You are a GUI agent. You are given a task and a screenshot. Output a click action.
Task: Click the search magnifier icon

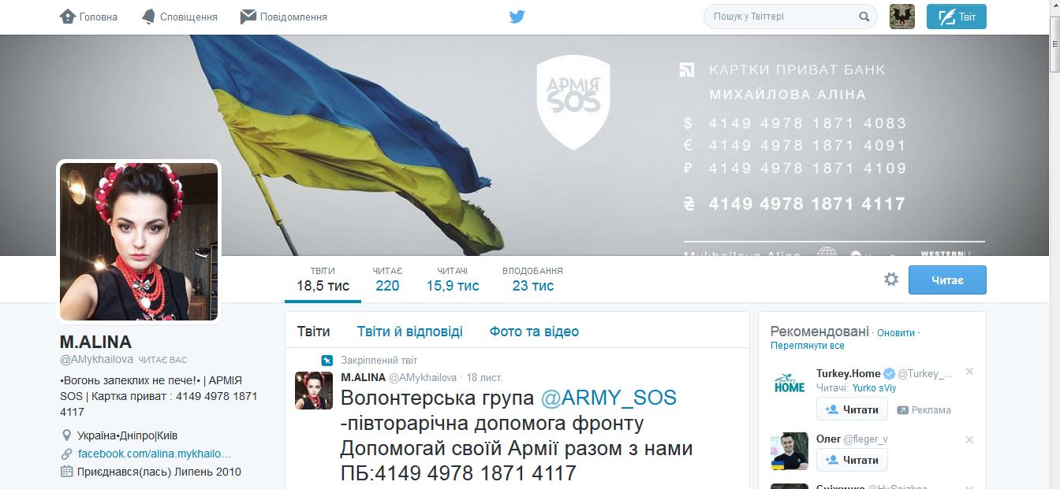click(864, 17)
